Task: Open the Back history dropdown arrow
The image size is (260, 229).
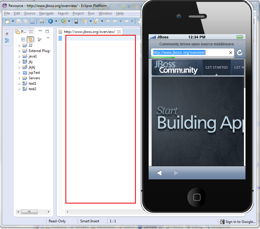Action: [x=120, y=21]
